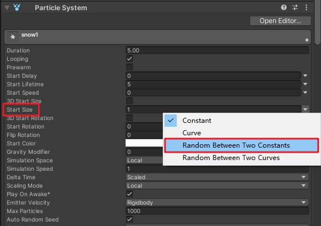Click the Start Delay value field
Image resolution: width=321 pixels, height=226 pixels.
213,76
